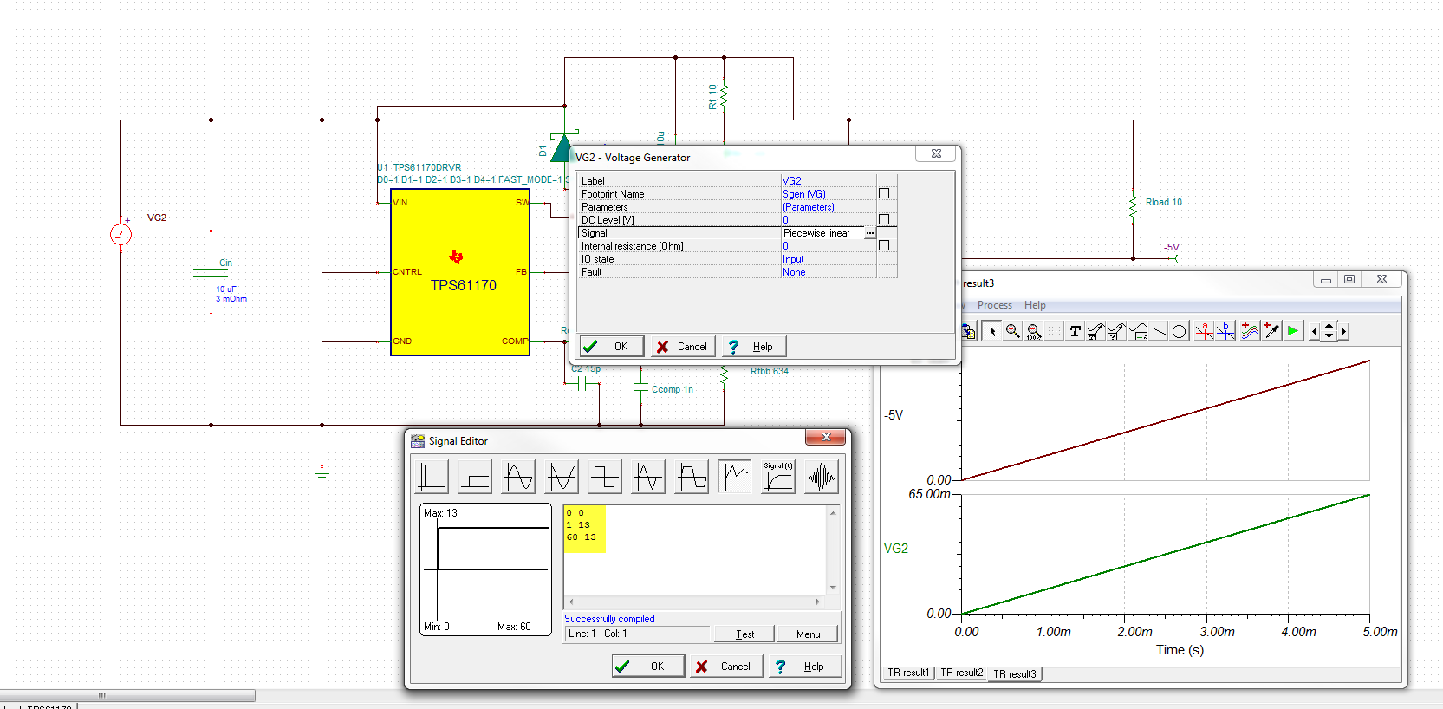Click the left horizontal scroll arrow in signal text
The width and height of the screenshot is (1443, 709).
coord(570,601)
